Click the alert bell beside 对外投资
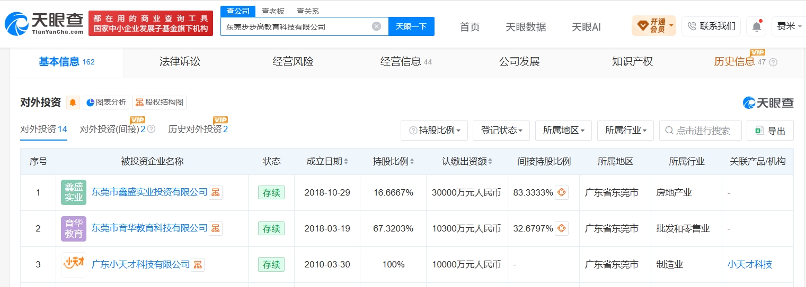The height and width of the screenshot is (287, 806). coord(73,103)
